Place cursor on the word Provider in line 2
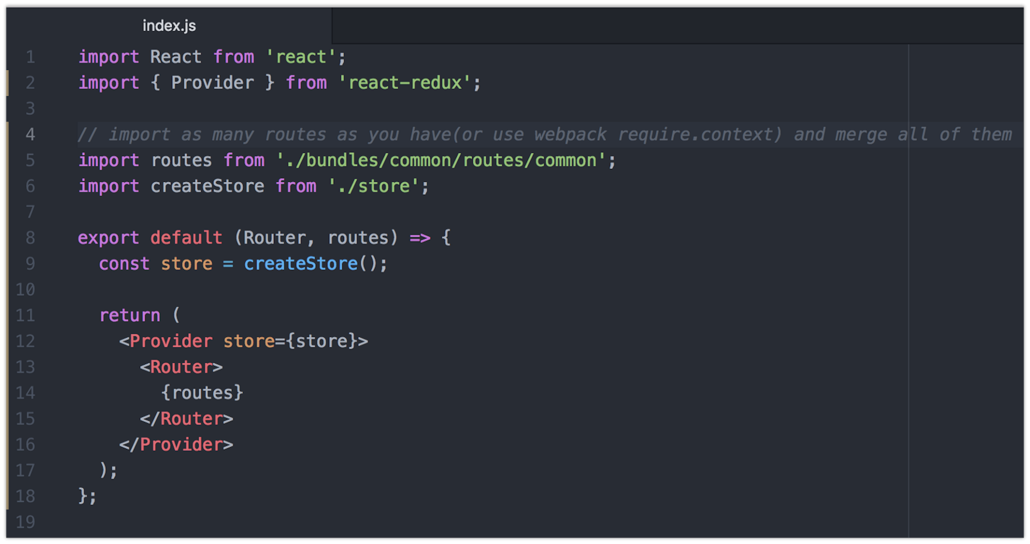 (x=213, y=82)
